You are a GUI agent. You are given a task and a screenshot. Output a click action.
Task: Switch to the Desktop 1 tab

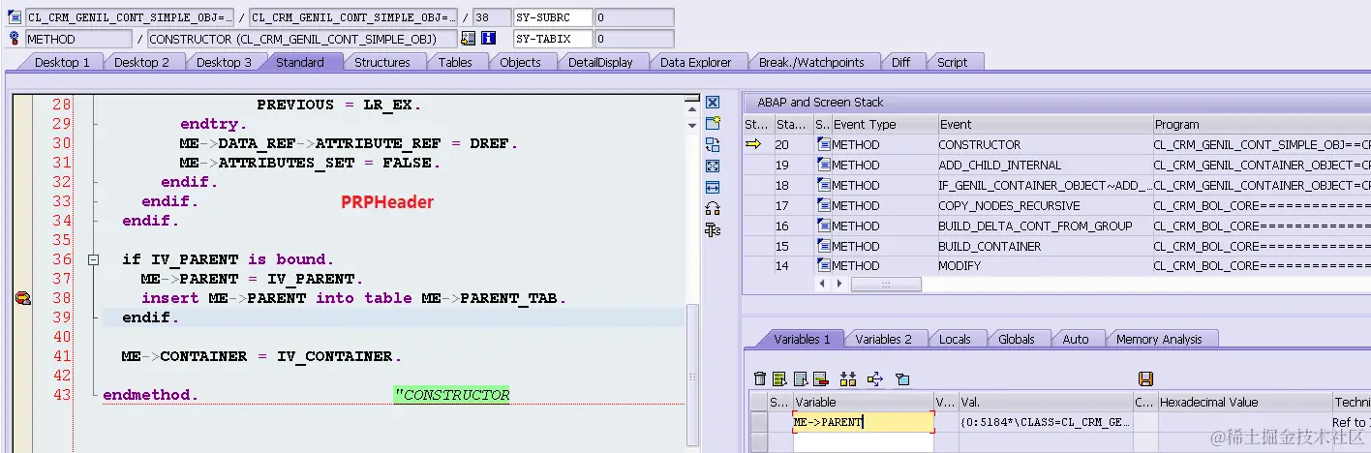tap(62, 62)
